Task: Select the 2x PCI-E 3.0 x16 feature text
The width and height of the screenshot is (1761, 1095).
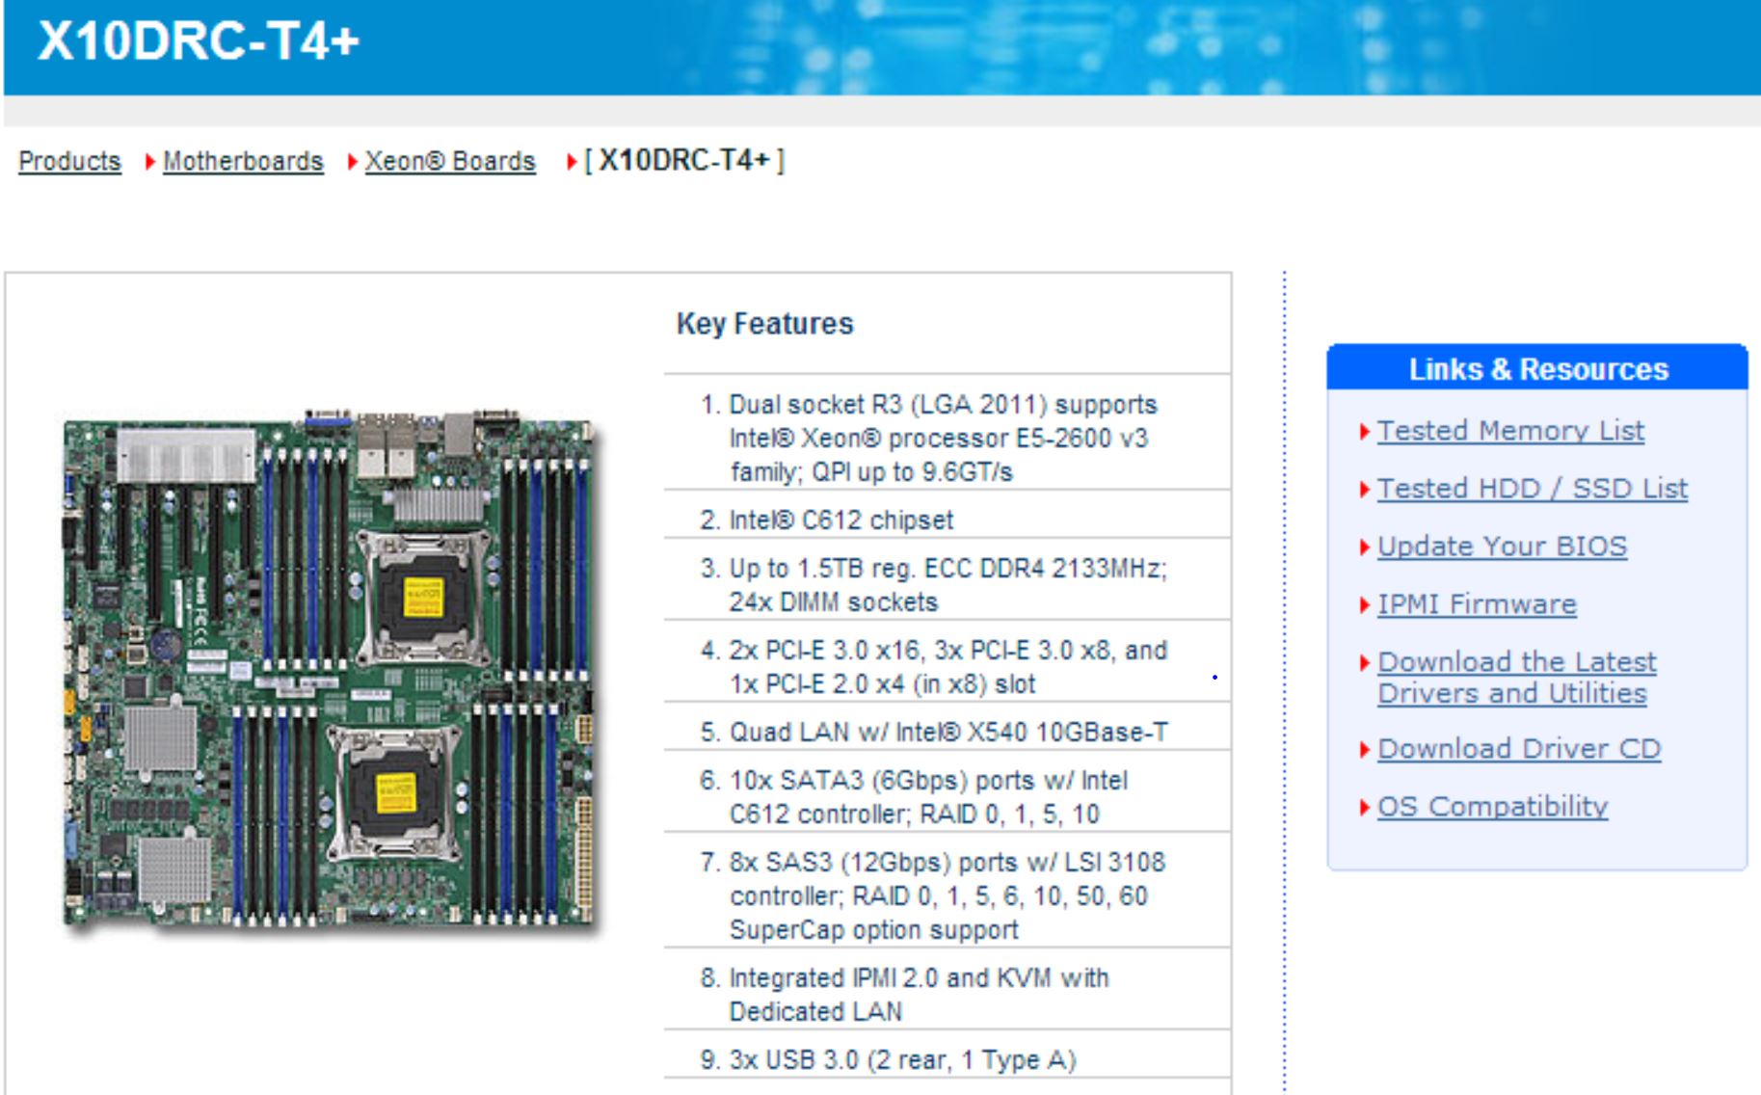Action: (947, 667)
